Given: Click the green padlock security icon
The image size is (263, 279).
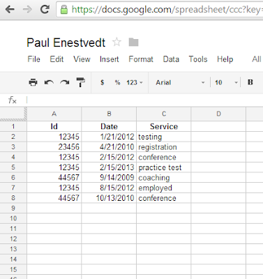Looking at the screenshot, I should [x=64, y=10].
